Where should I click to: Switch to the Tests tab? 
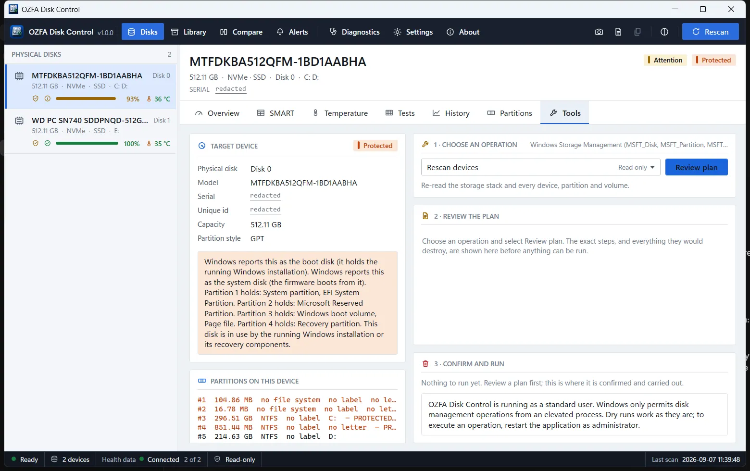tap(400, 113)
